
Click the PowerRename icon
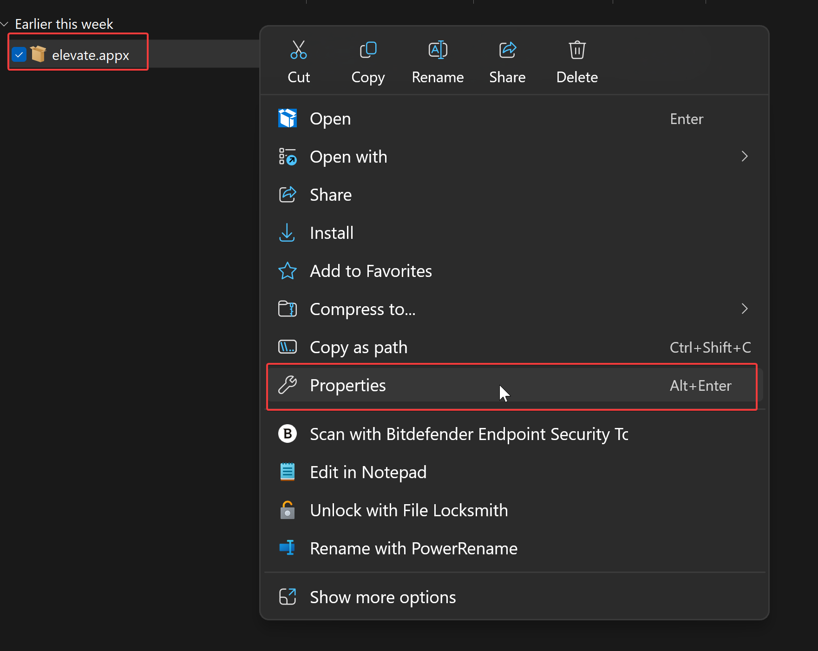pos(288,548)
